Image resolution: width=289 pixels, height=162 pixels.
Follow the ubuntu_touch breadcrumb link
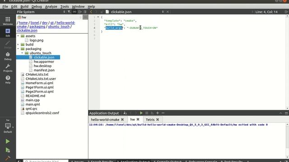coord(59,27)
